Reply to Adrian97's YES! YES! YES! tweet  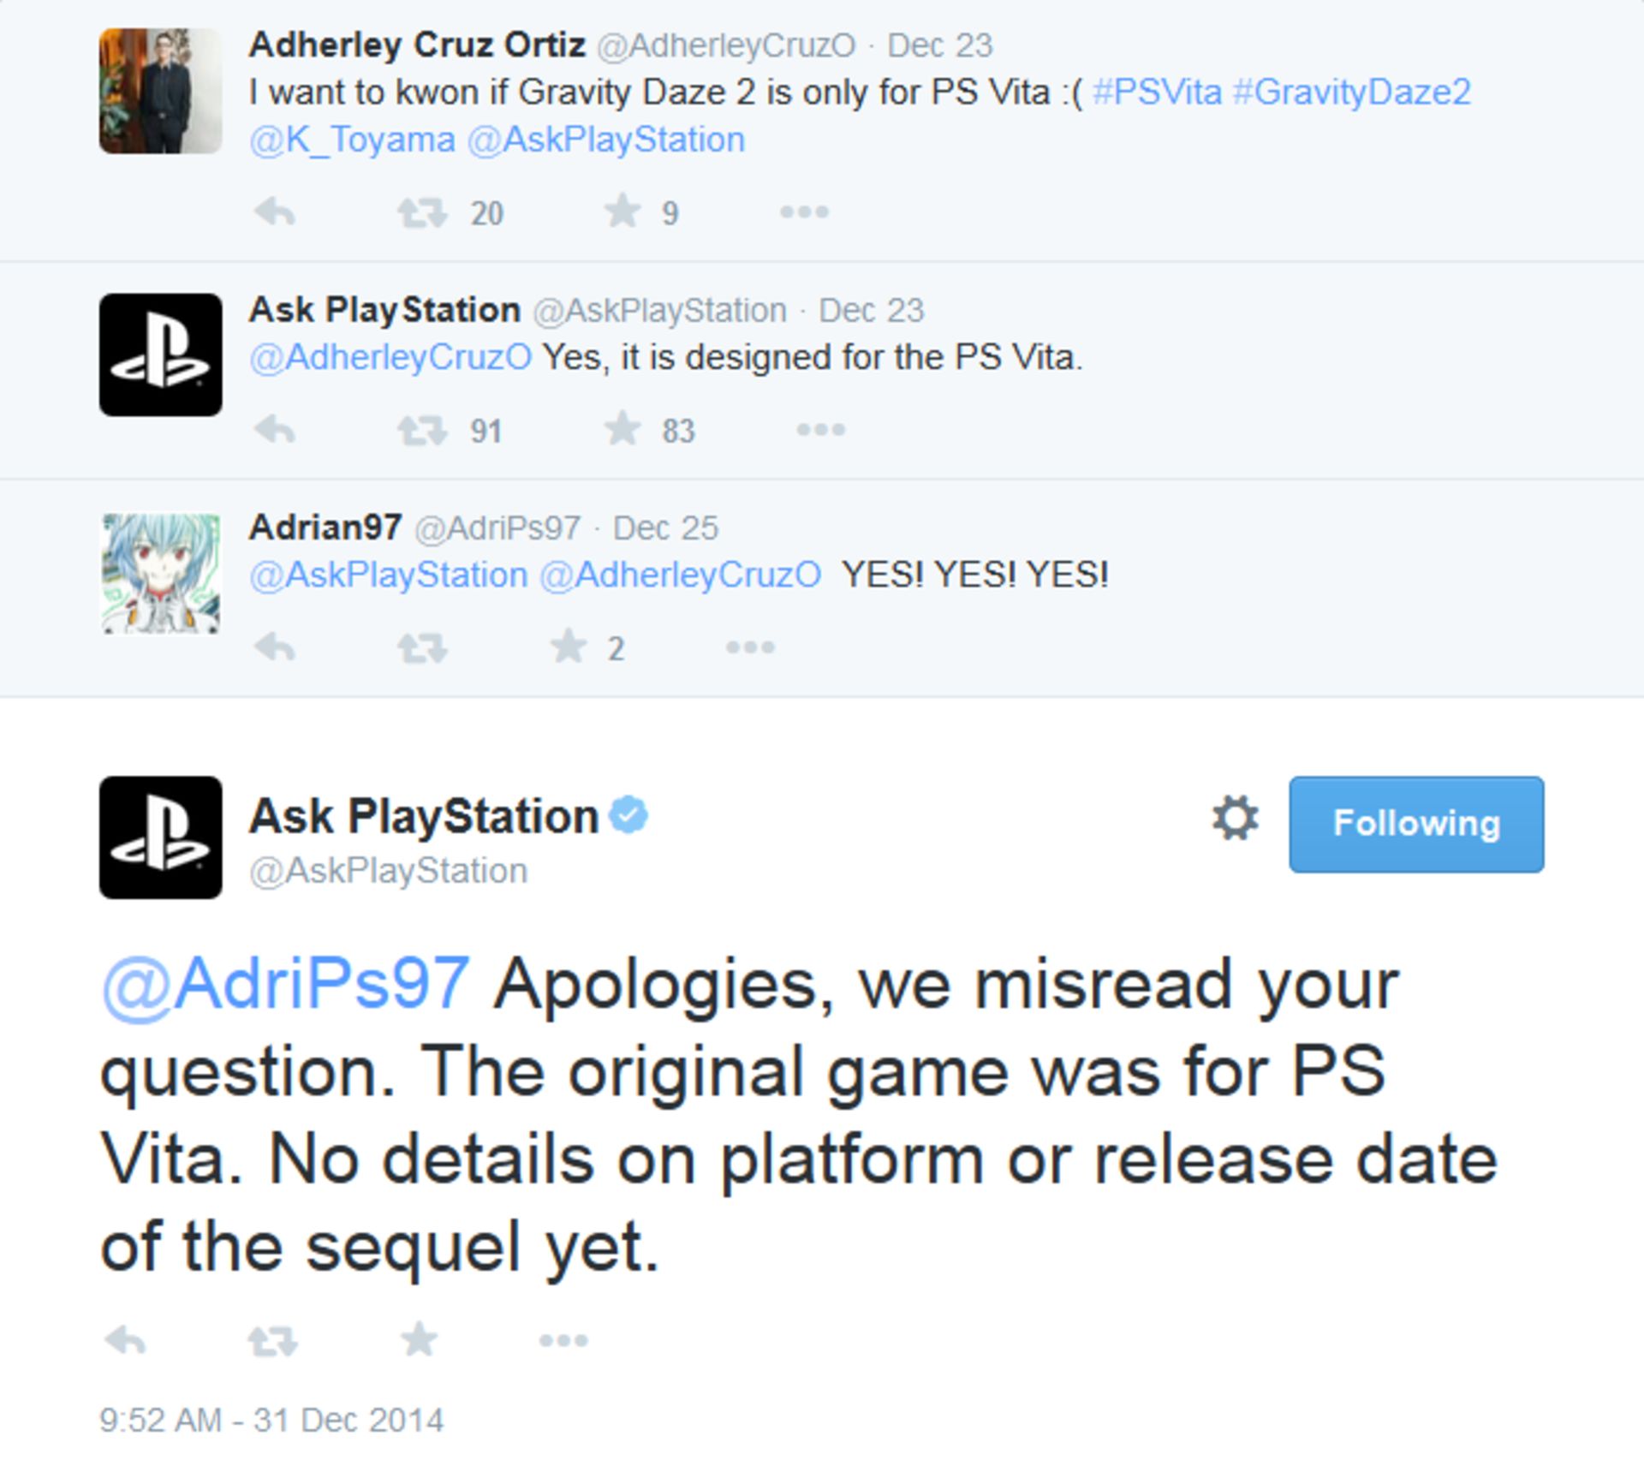click(x=275, y=647)
